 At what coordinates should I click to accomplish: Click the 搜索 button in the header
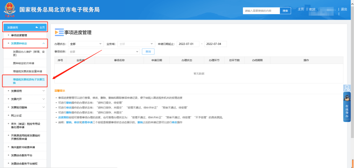(x=285, y=11)
